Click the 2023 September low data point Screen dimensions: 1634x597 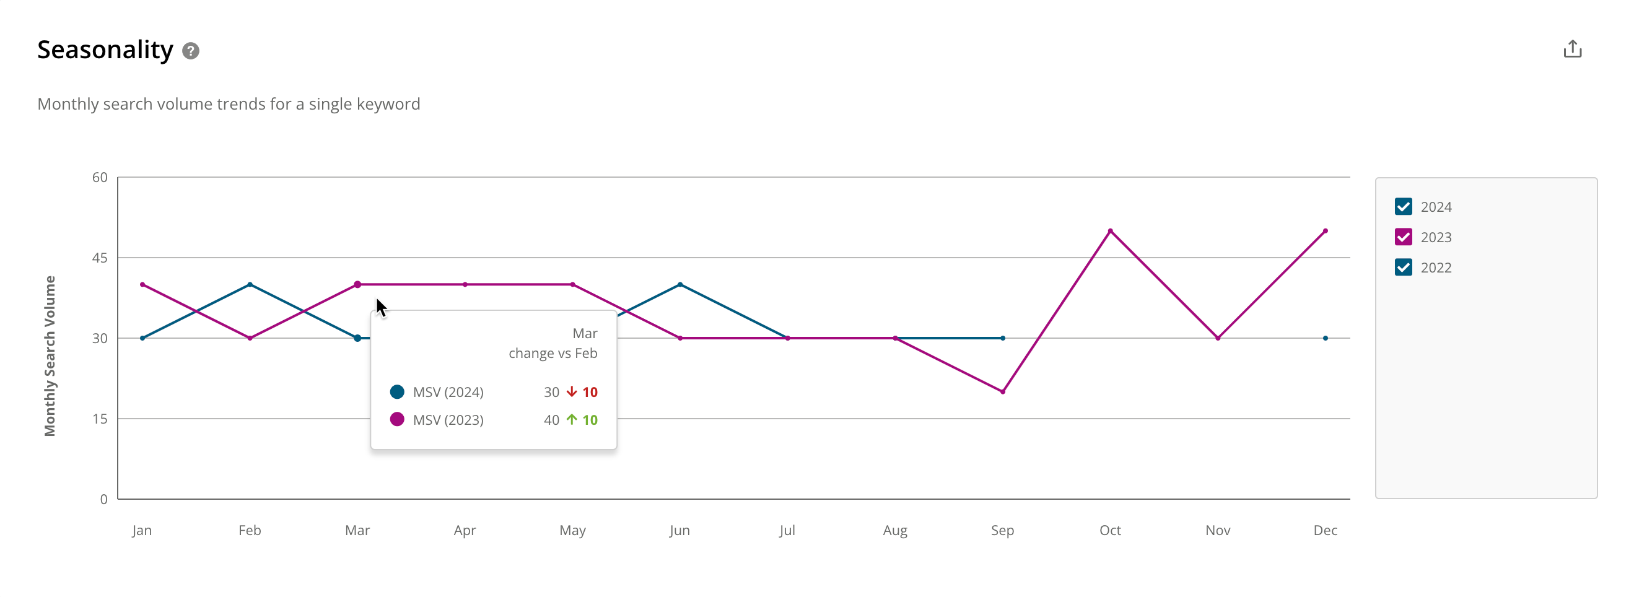1003,392
